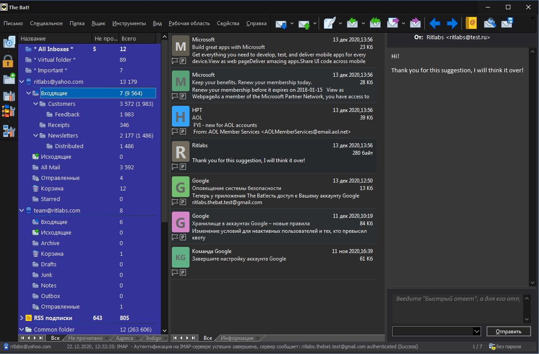This screenshot has width=539, height=354.
Task: Click the preview pane scroll down arrow
Action: [532, 283]
